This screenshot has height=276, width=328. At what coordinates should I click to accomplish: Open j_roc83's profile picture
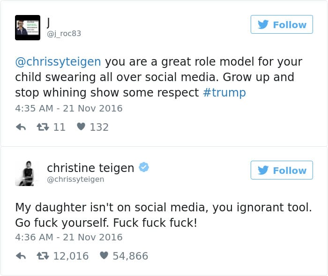click(27, 27)
